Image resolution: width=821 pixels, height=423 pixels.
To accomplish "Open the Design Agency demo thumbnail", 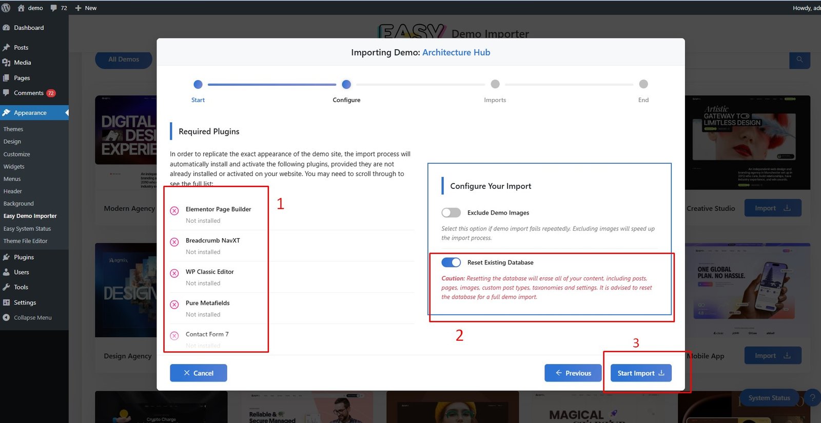I will click(x=126, y=290).
